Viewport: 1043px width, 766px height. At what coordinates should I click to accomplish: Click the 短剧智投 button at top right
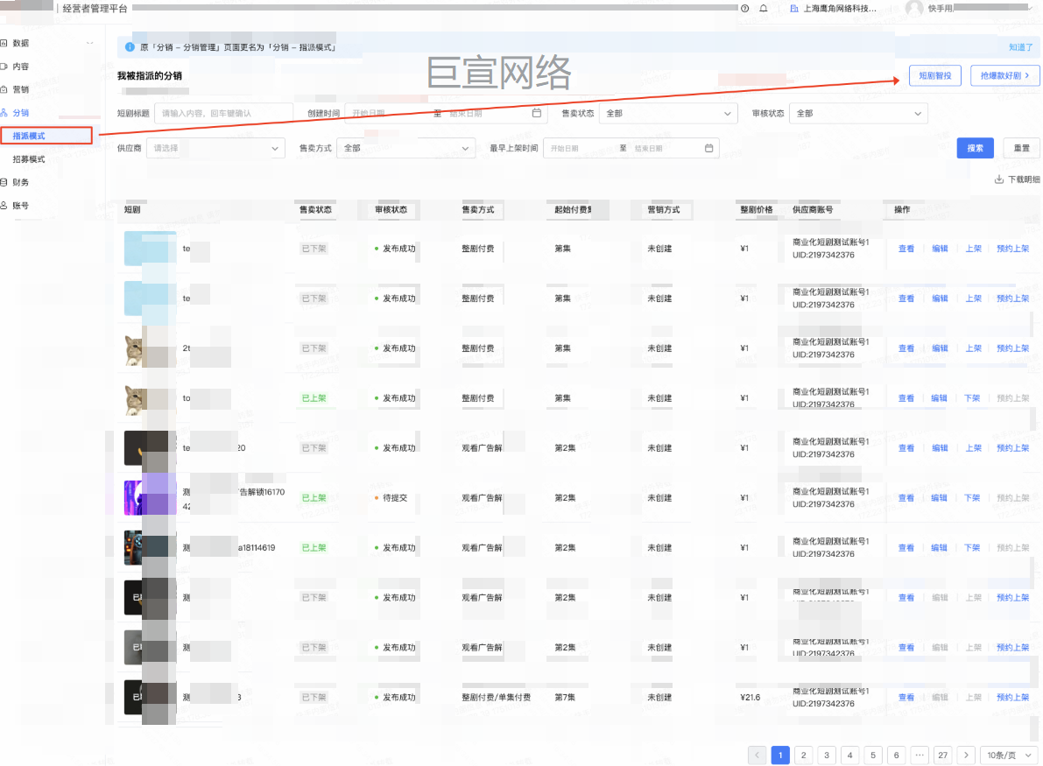click(934, 76)
